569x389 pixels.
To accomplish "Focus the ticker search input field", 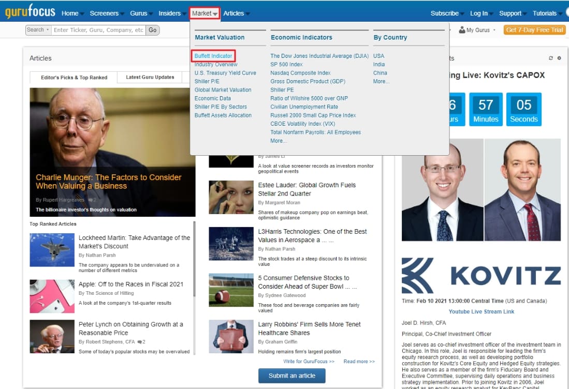I will click(x=98, y=29).
